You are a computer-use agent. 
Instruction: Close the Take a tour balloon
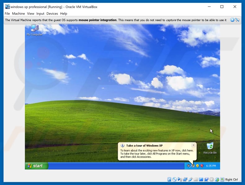[x=194, y=145]
